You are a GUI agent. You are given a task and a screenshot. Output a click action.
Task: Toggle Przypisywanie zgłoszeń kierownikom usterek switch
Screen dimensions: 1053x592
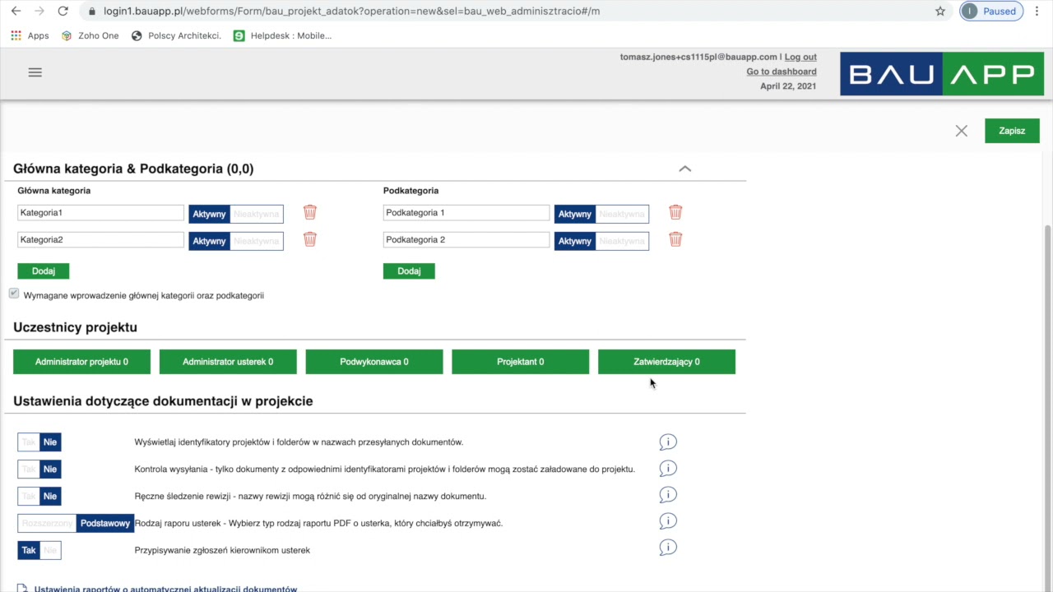(x=39, y=550)
